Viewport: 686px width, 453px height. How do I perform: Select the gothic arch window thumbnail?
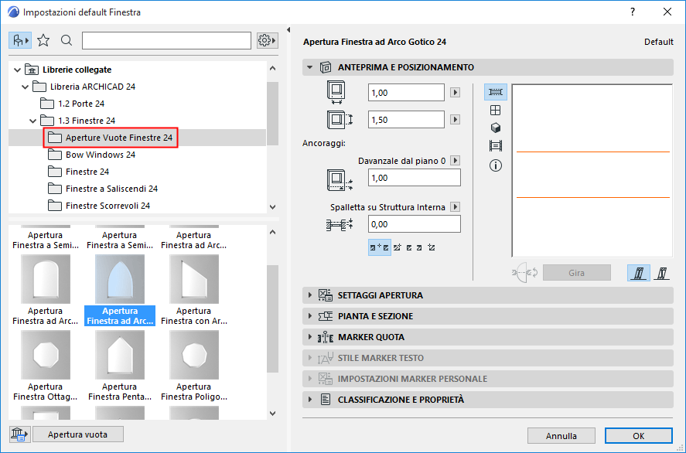120,279
